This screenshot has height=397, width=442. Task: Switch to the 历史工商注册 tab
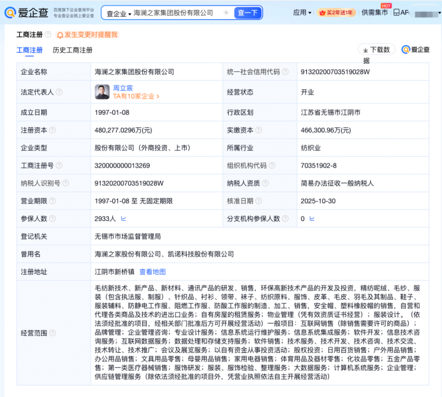point(73,50)
